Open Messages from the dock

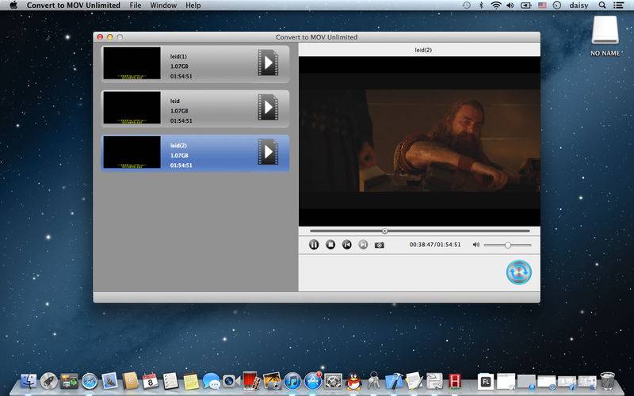pos(212,381)
